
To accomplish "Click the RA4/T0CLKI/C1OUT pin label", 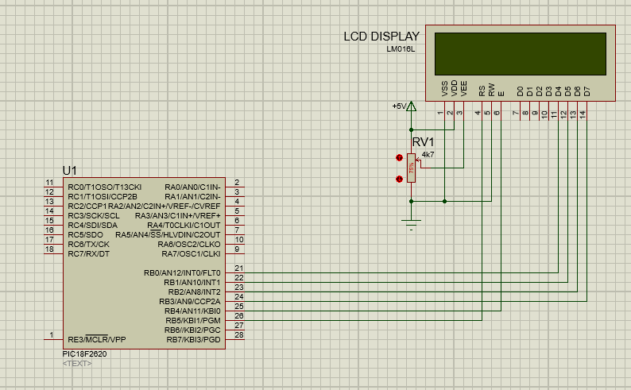I will point(184,225).
